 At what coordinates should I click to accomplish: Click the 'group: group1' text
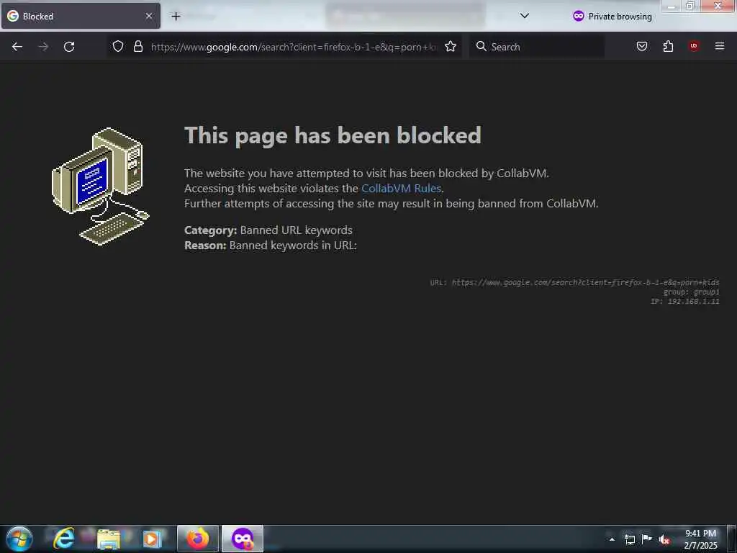691,292
